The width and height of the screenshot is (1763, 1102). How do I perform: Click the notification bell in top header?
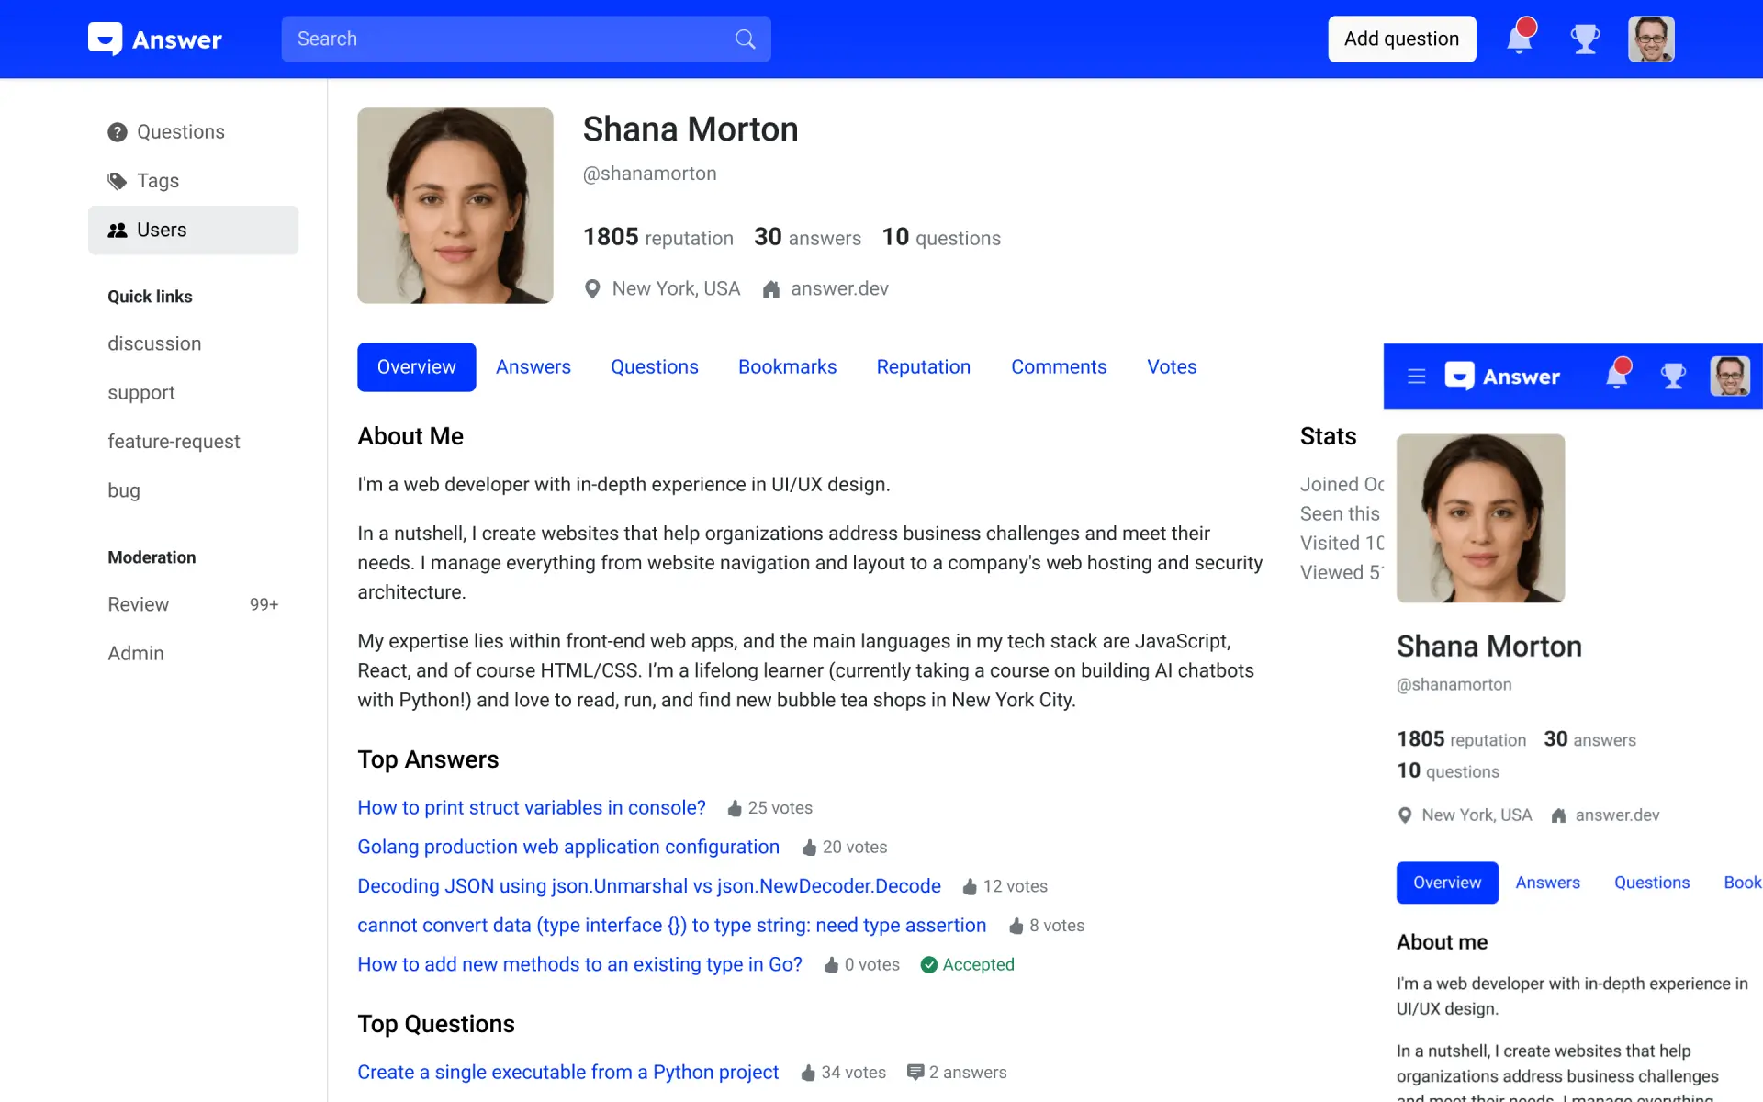1520,39
